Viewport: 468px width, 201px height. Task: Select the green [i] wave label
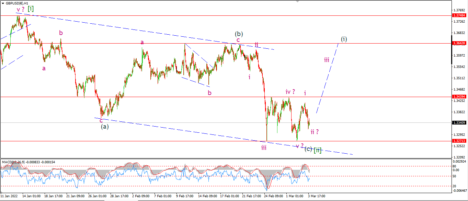[x=31, y=9]
